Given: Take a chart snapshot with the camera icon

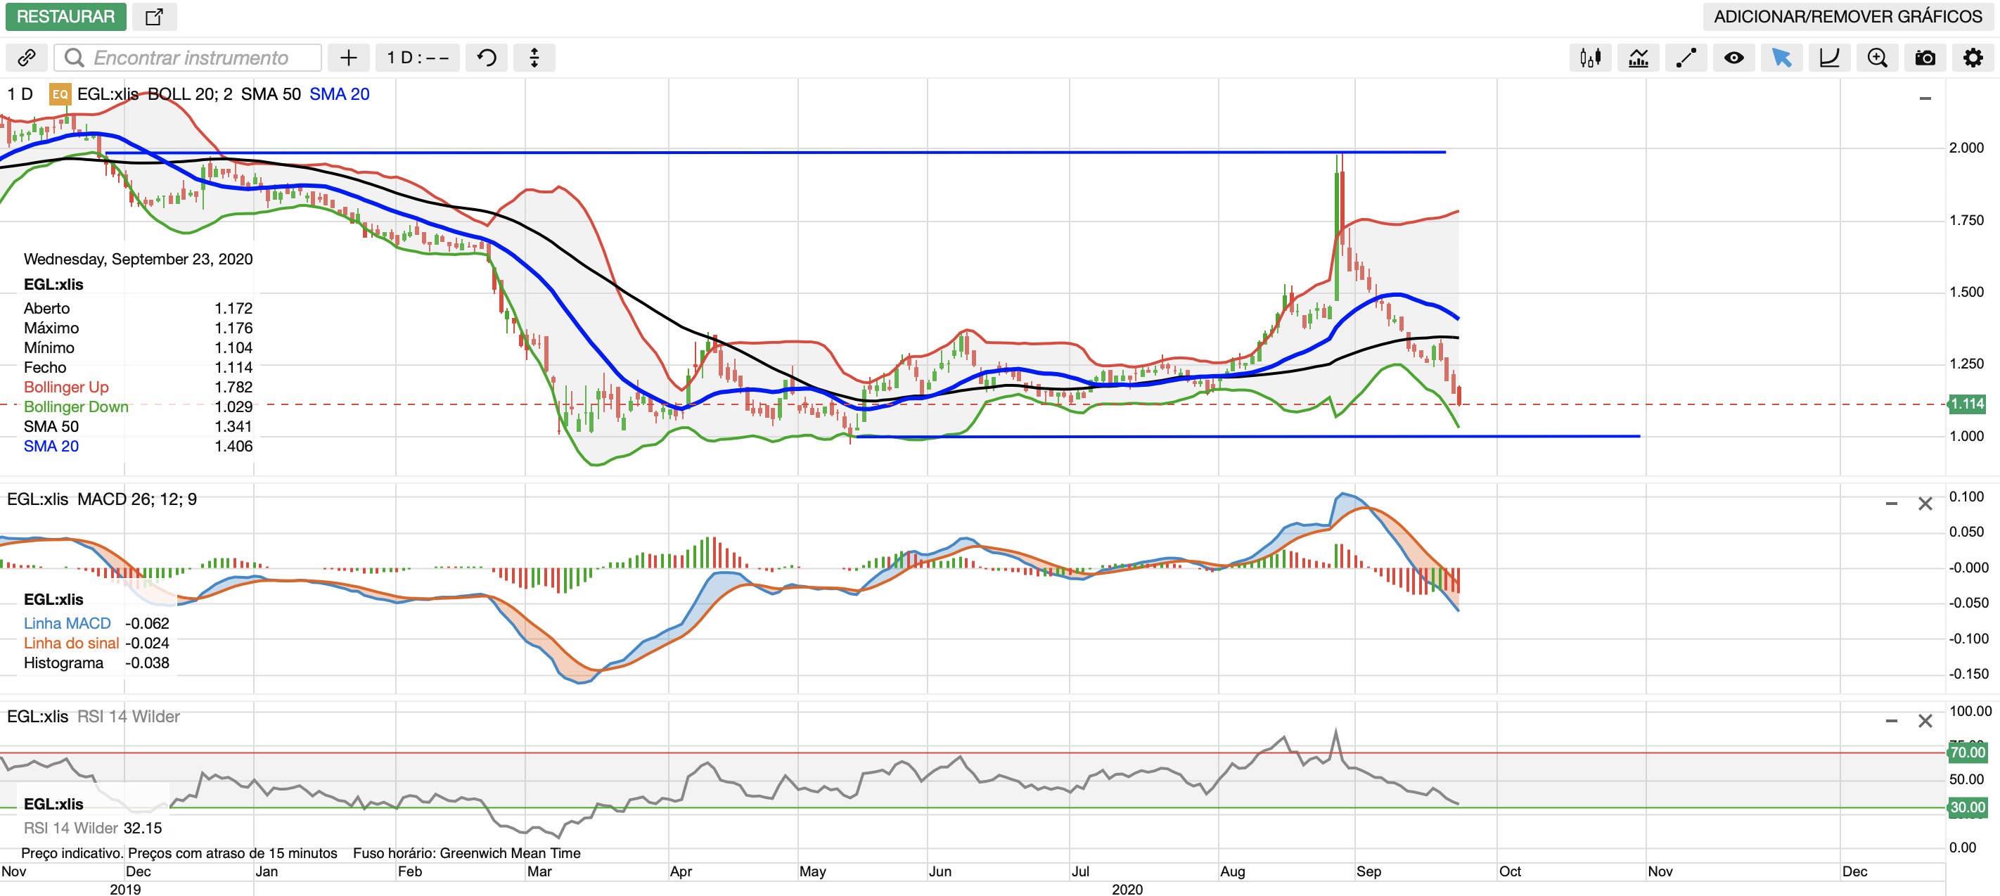Looking at the screenshot, I should (1925, 58).
